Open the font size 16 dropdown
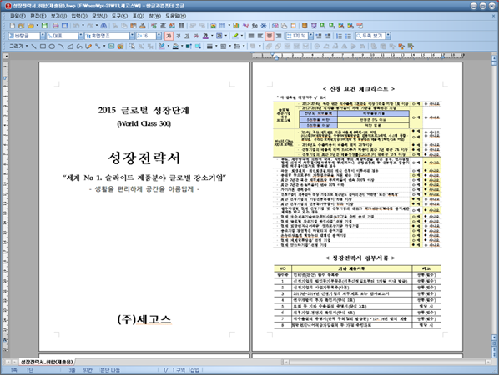499x375 pixels. pyautogui.click(x=159, y=36)
